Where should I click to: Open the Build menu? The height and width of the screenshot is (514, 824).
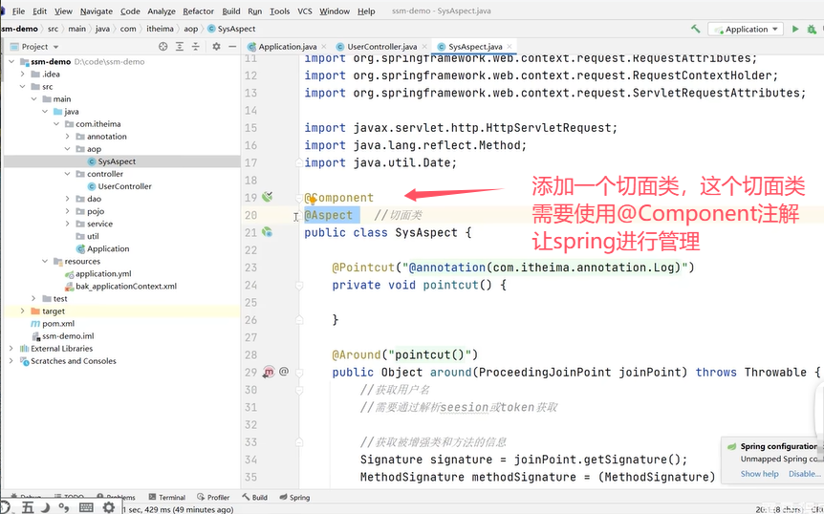pos(231,11)
